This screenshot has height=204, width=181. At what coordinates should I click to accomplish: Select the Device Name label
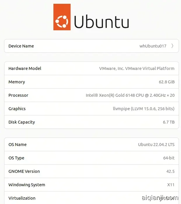(21, 46)
